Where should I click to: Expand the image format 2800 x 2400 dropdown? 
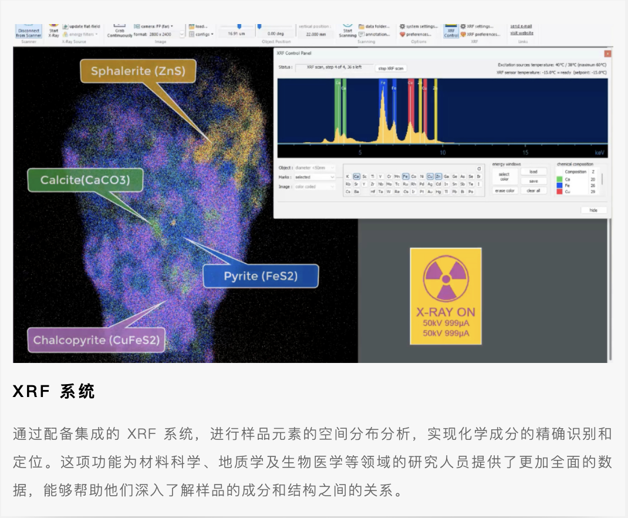181,35
